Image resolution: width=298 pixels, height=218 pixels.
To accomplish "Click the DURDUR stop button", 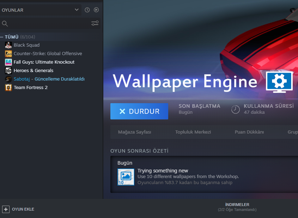I will pyautogui.click(x=139, y=111).
